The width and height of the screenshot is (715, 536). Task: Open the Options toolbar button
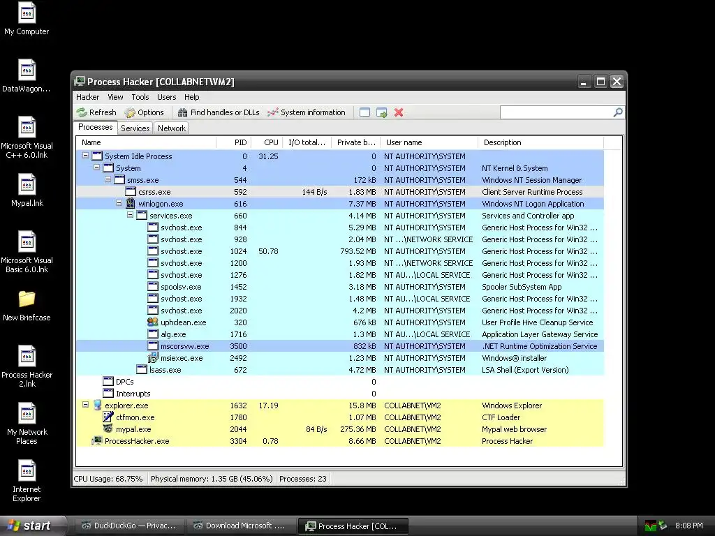[x=144, y=112]
